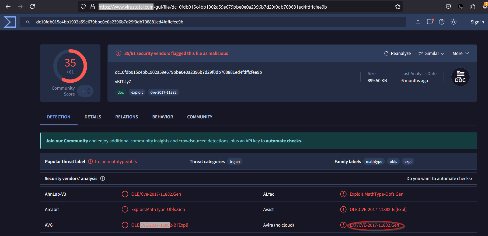The width and height of the screenshot is (488, 236).
Task: Show site security lock info
Action: [93, 6]
